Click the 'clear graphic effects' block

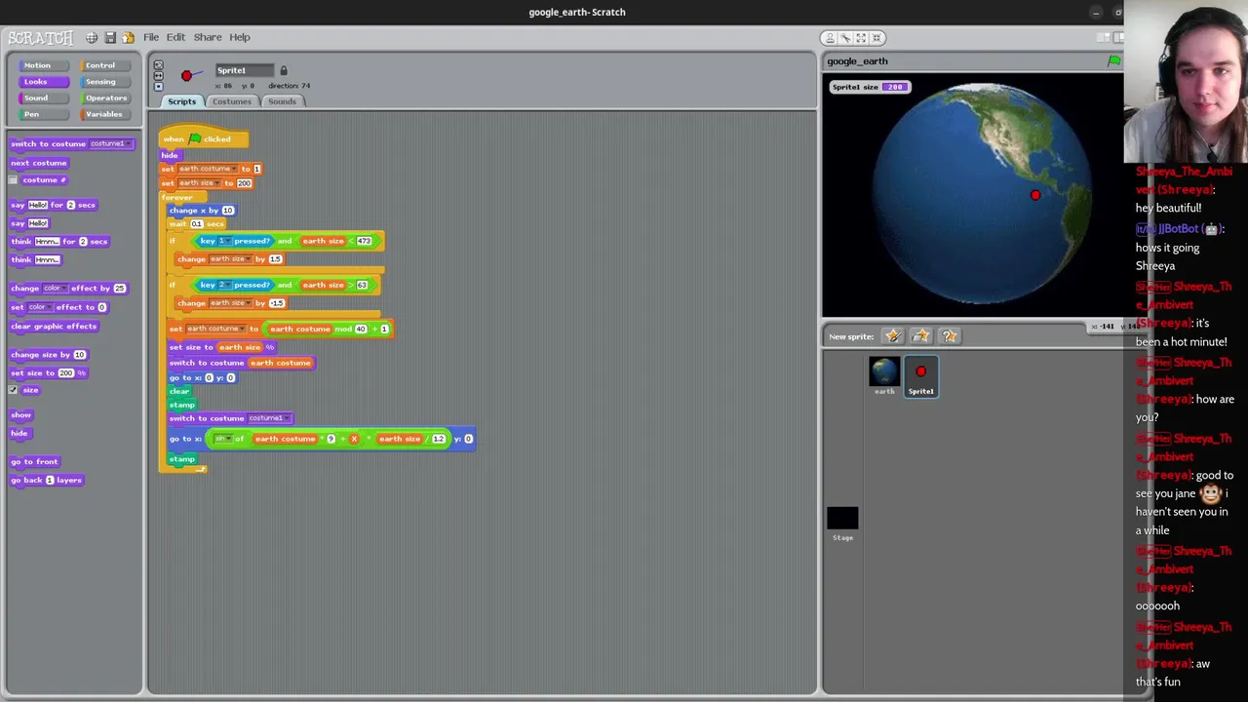pyautogui.click(x=54, y=327)
